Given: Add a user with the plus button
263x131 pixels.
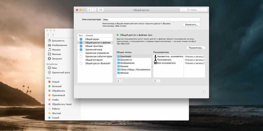Looking at the screenshot, I should (155, 81).
